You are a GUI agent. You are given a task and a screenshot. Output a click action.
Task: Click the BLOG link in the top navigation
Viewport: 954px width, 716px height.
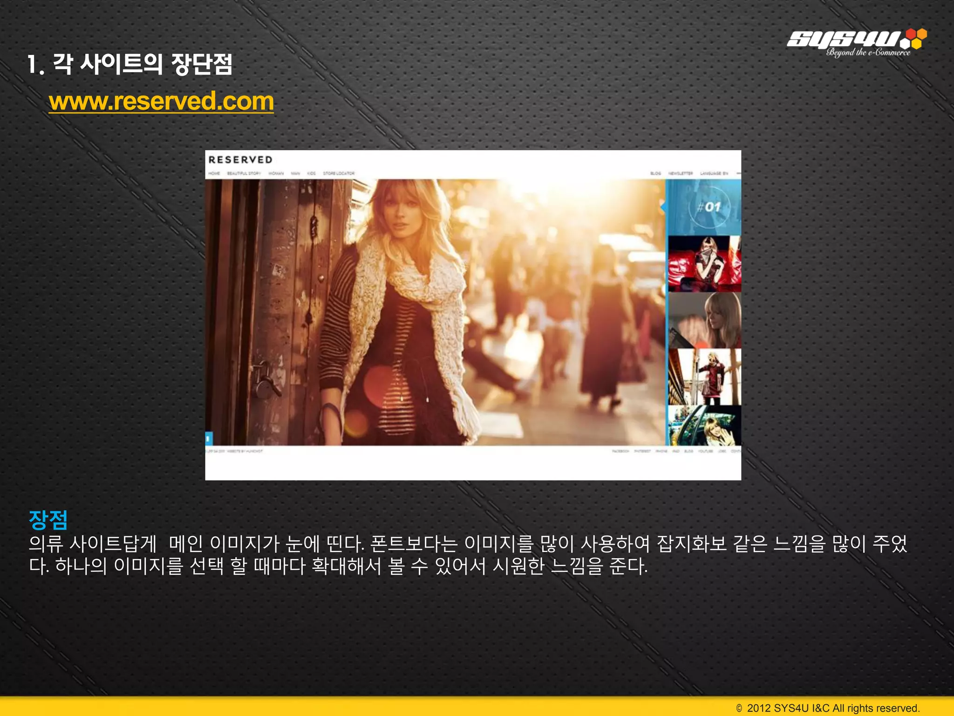click(655, 173)
